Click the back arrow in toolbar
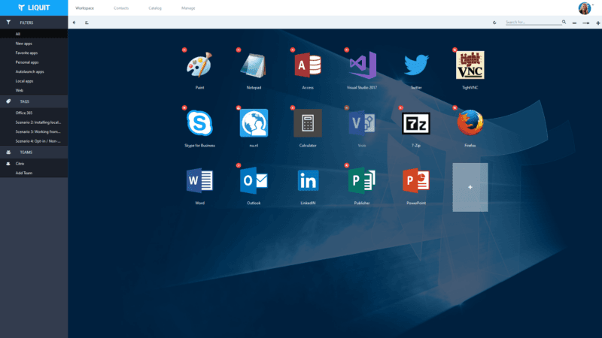 [74, 23]
